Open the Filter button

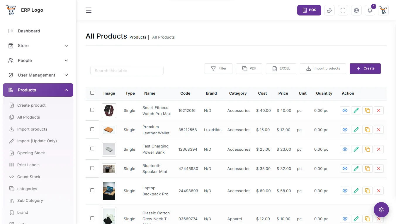[219, 69]
